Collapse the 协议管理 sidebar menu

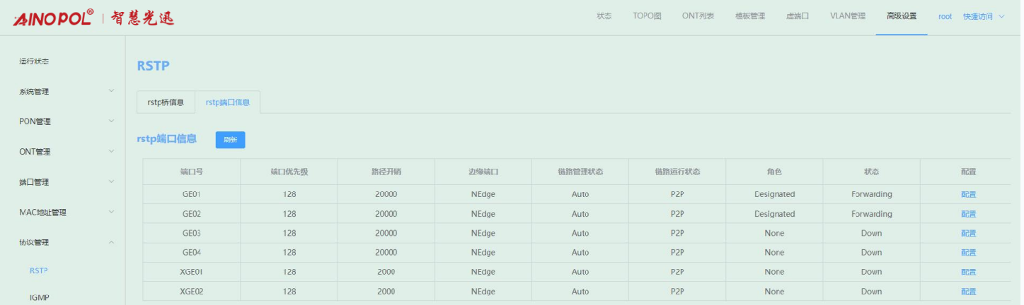tap(64, 243)
